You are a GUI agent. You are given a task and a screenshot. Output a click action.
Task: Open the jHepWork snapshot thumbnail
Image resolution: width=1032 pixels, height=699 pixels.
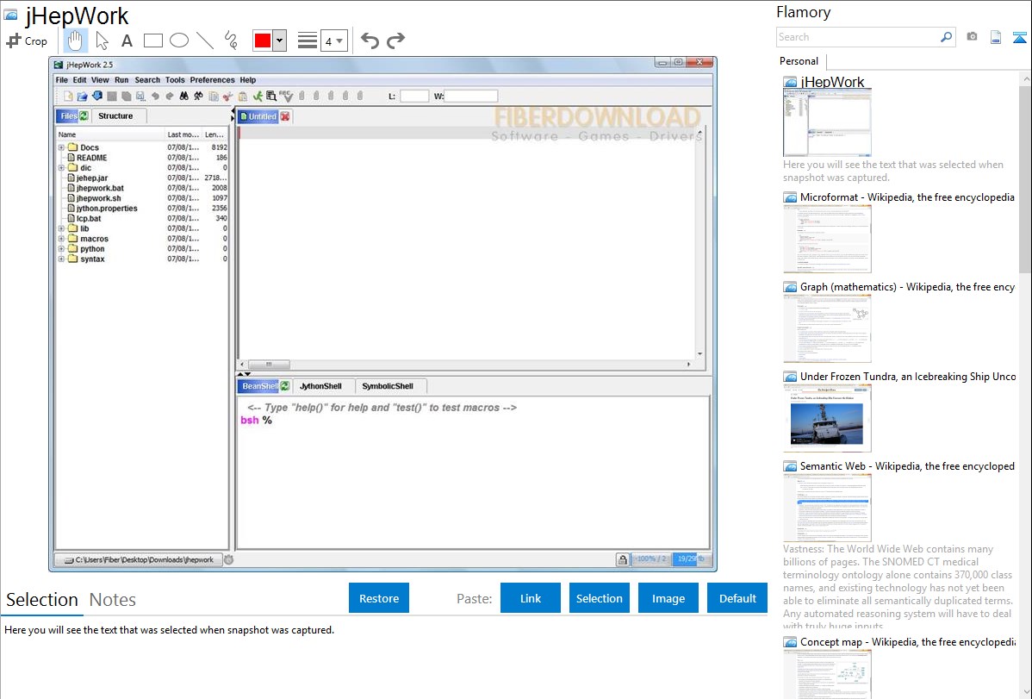[x=827, y=122]
